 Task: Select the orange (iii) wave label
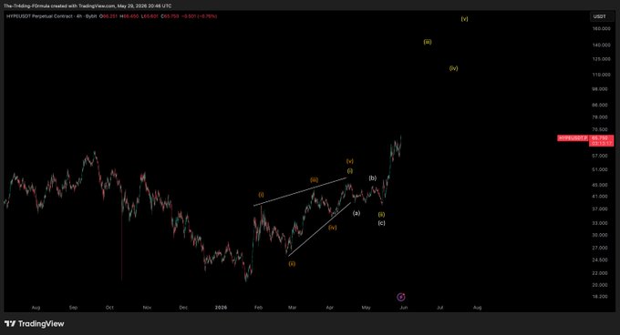pos(314,180)
